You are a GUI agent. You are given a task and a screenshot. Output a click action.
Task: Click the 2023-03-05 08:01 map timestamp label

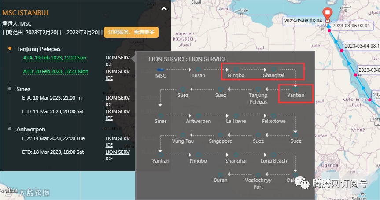coord(351,26)
